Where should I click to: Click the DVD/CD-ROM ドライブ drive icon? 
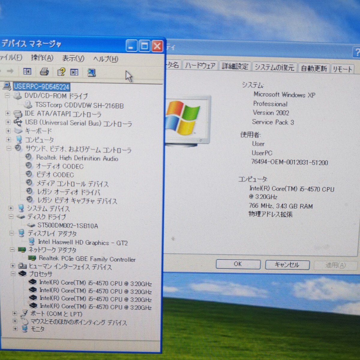coord(18,96)
